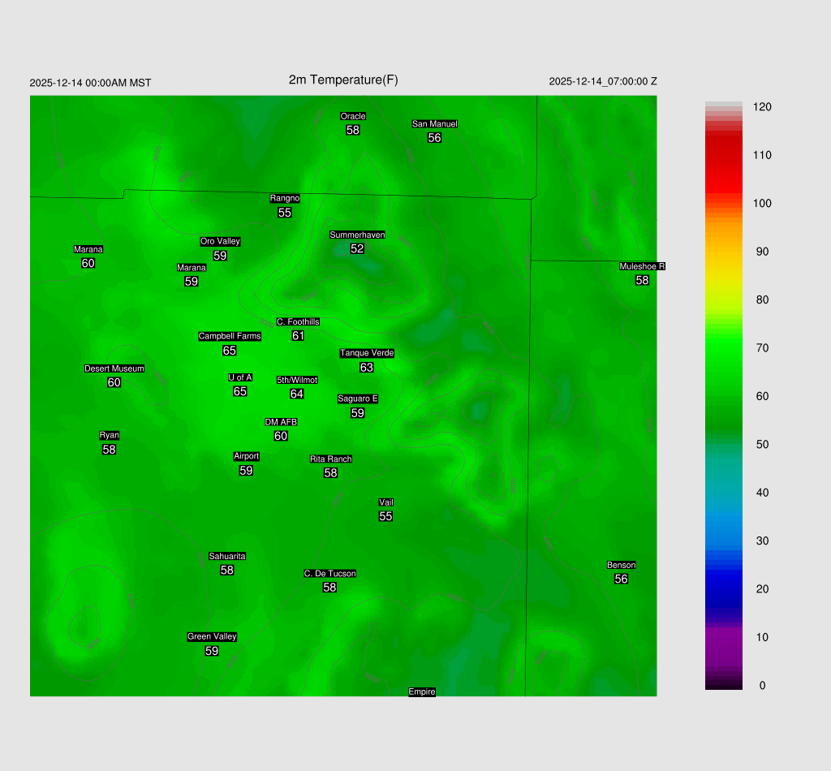Click the Desert Museum station label
The height and width of the screenshot is (771, 831).
click(114, 369)
